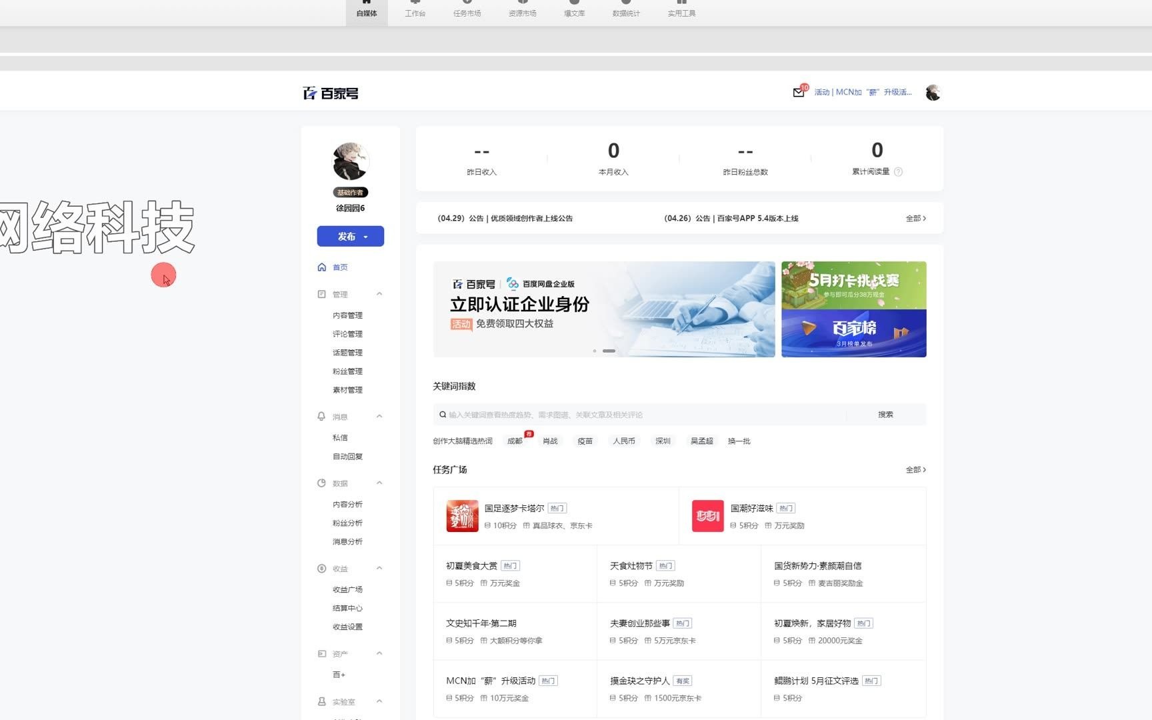Image resolution: width=1152 pixels, height=720 pixels.
Task: Click the home icon beside 首页
Action: pyautogui.click(x=322, y=267)
